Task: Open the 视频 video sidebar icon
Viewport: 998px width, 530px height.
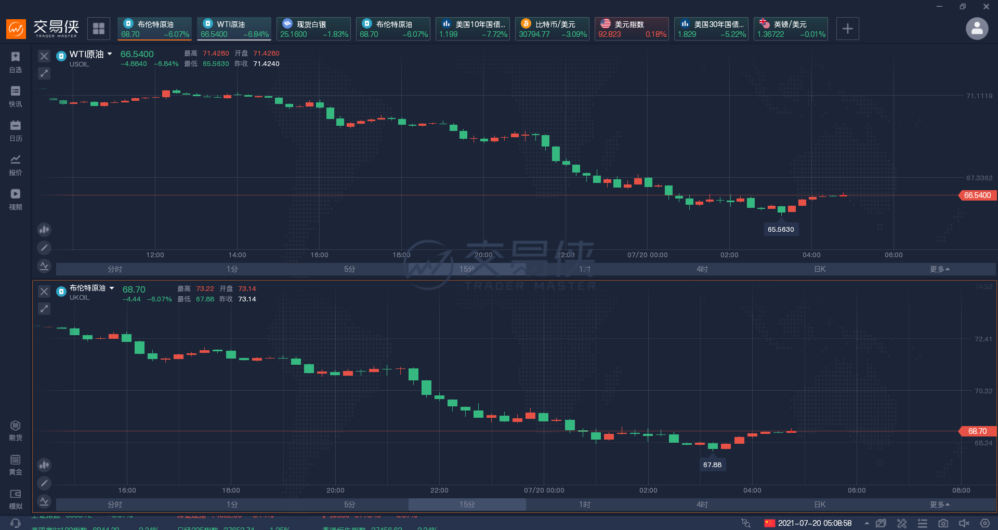Action: coord(16,200)
